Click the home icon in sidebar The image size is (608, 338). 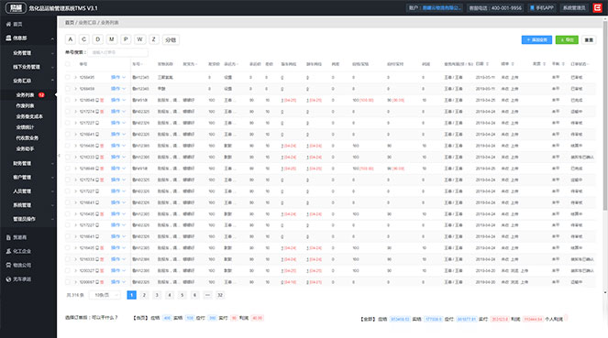(8, 24)
